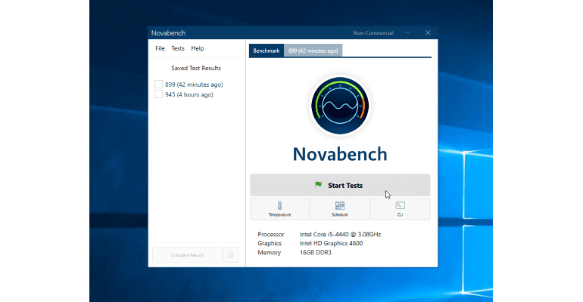
Task: Minimize the Novabench window
Action: (x=408, y=33)
